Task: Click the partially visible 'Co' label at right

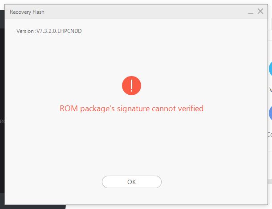Action: (x=270, y=134)
